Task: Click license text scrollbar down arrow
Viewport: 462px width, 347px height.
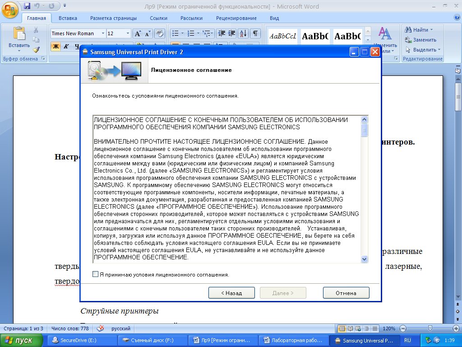Action: pos(364,259)
